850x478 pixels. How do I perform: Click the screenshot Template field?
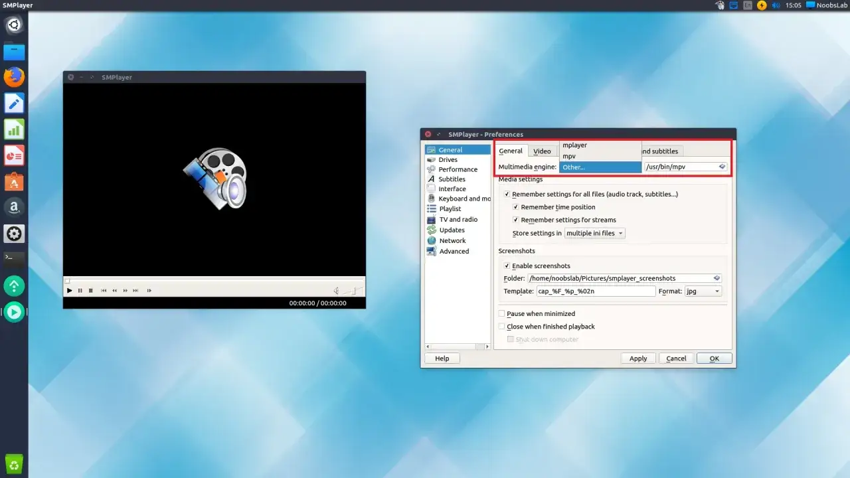[x=596, y=291]
